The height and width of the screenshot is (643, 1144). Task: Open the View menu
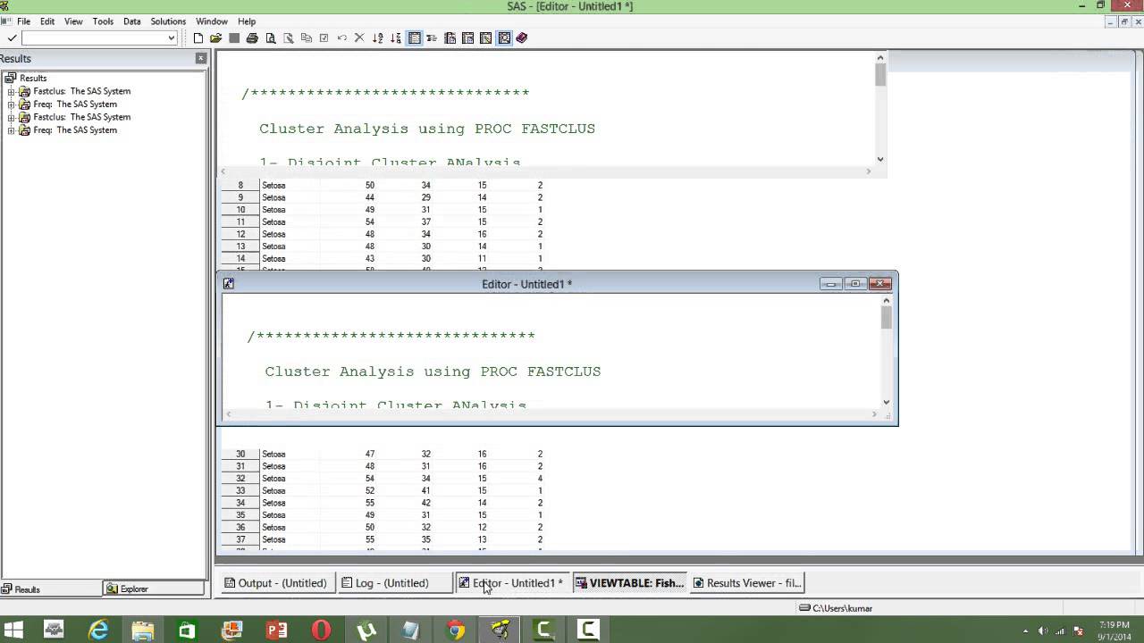click(x=73, y=21)
